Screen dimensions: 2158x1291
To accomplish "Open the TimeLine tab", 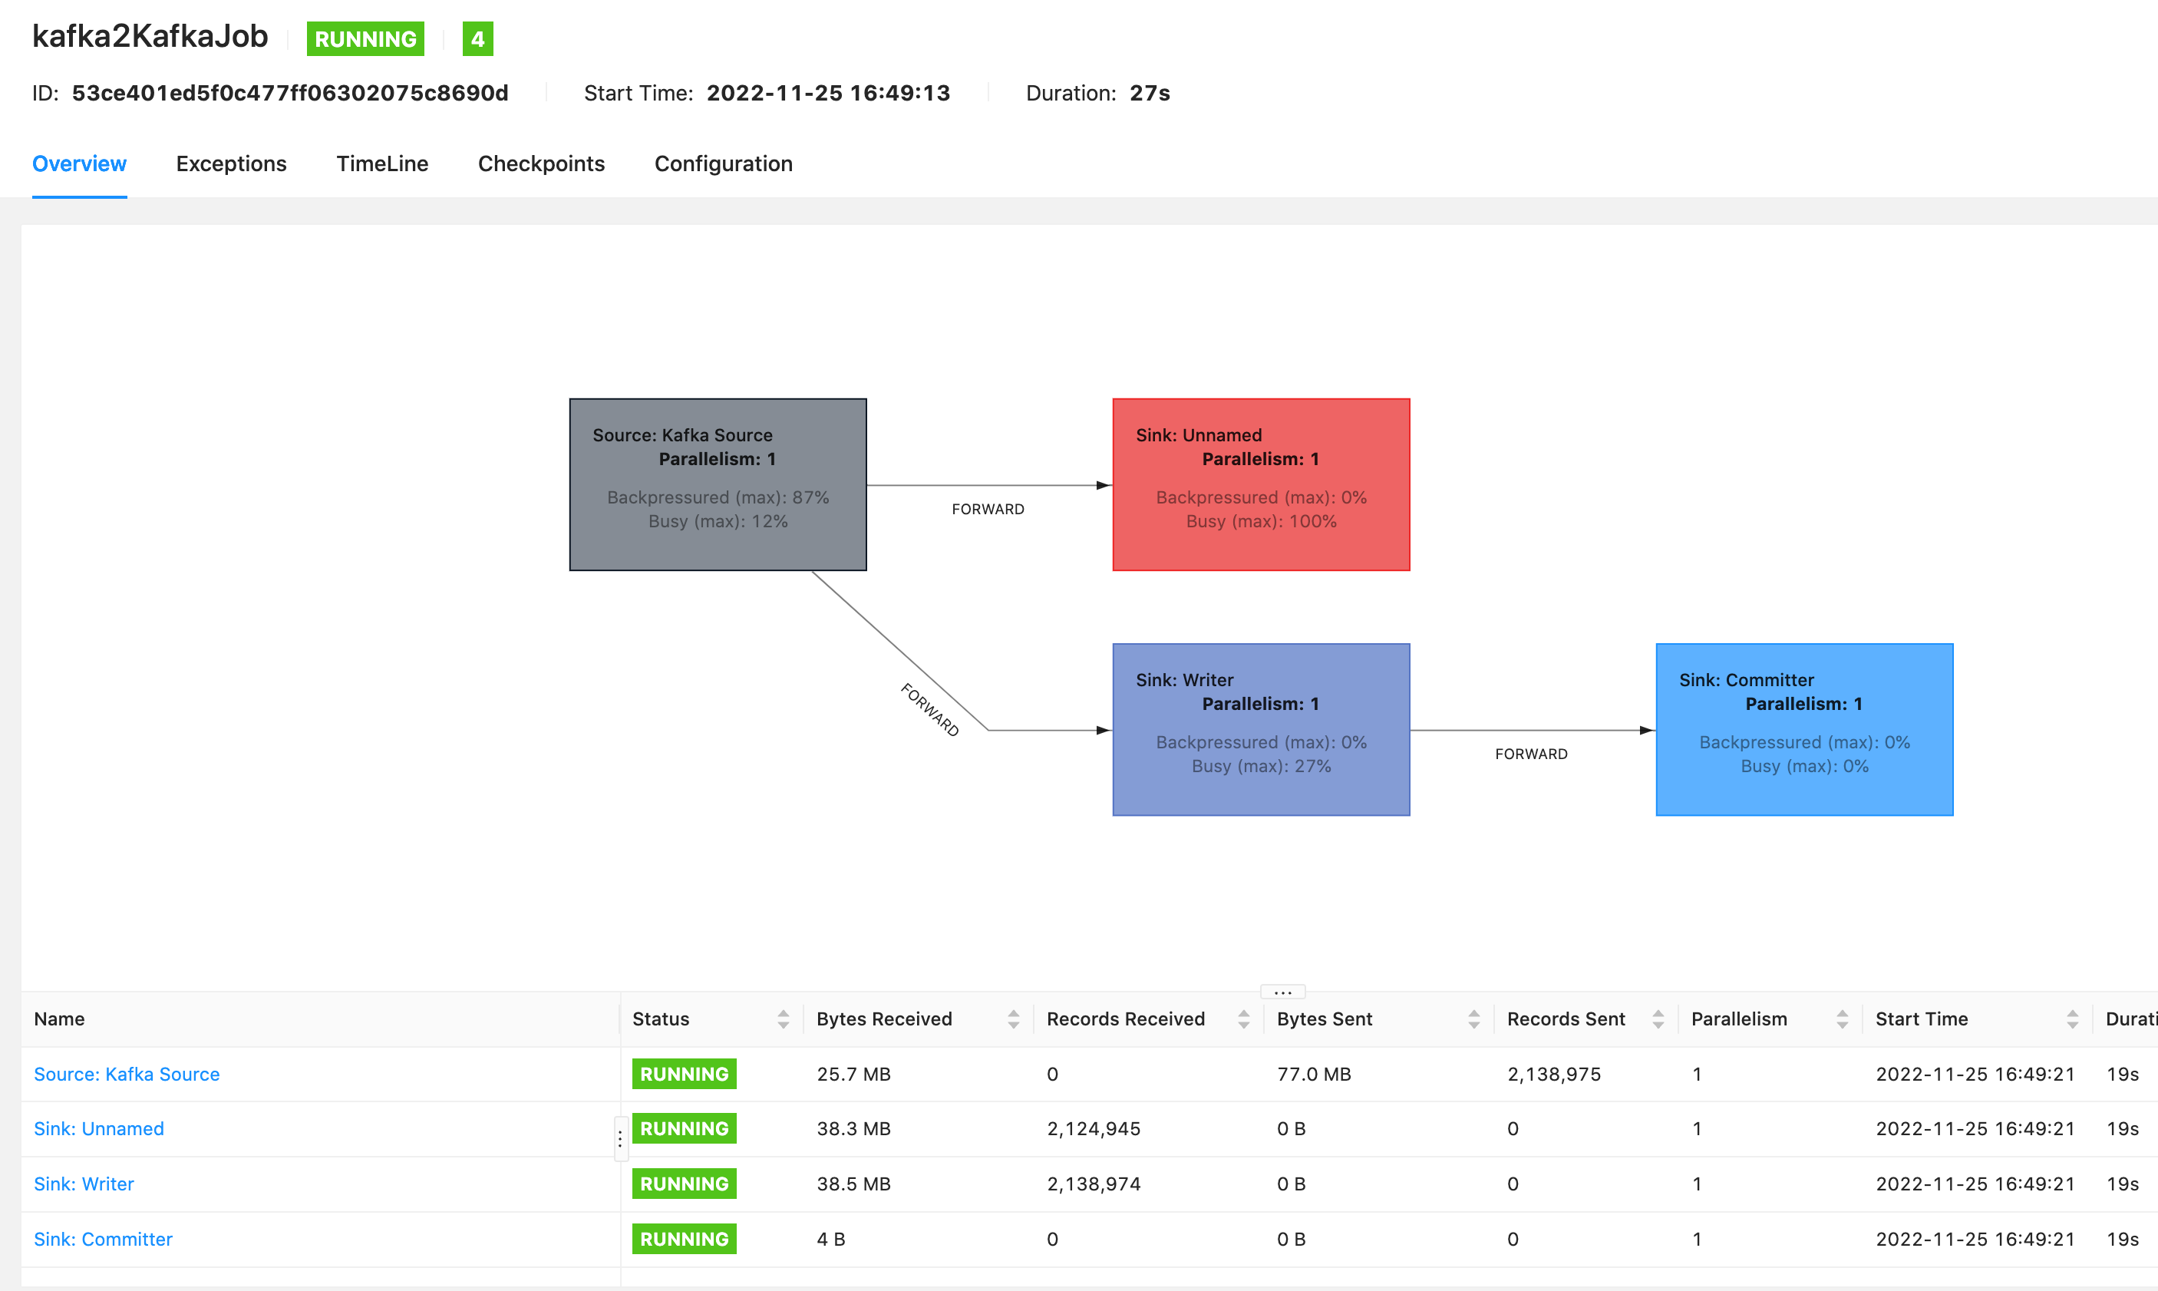I will pyautogui.click(x=382, y=163).
